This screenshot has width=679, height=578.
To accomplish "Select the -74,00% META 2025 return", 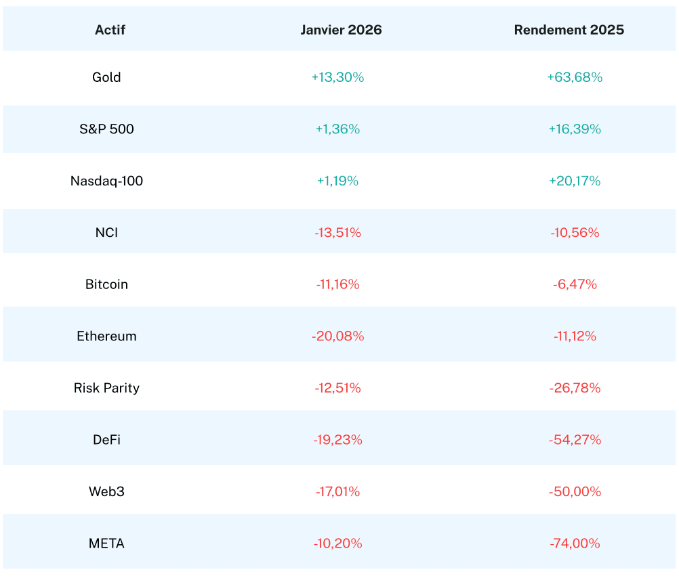I will (575, 543).
